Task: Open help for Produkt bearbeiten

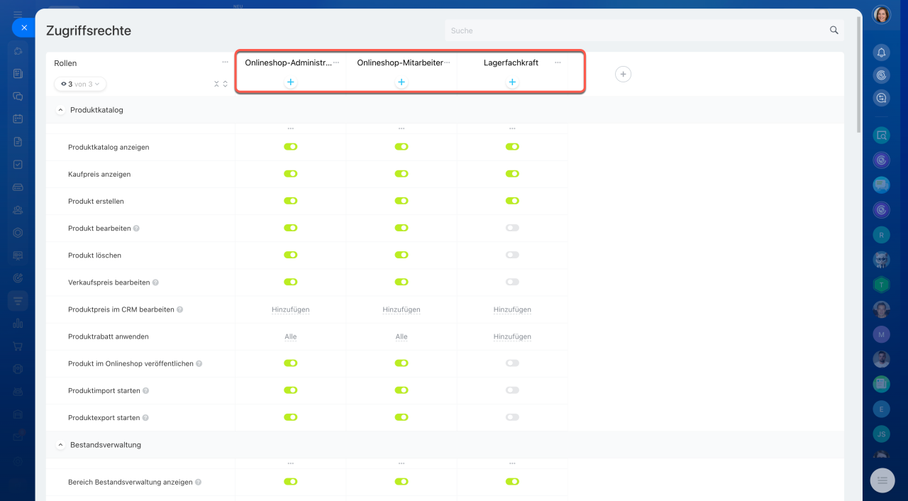Action: pos(136,229)
